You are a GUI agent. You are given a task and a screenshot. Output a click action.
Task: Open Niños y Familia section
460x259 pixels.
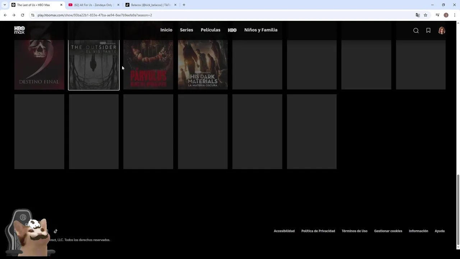261,30
